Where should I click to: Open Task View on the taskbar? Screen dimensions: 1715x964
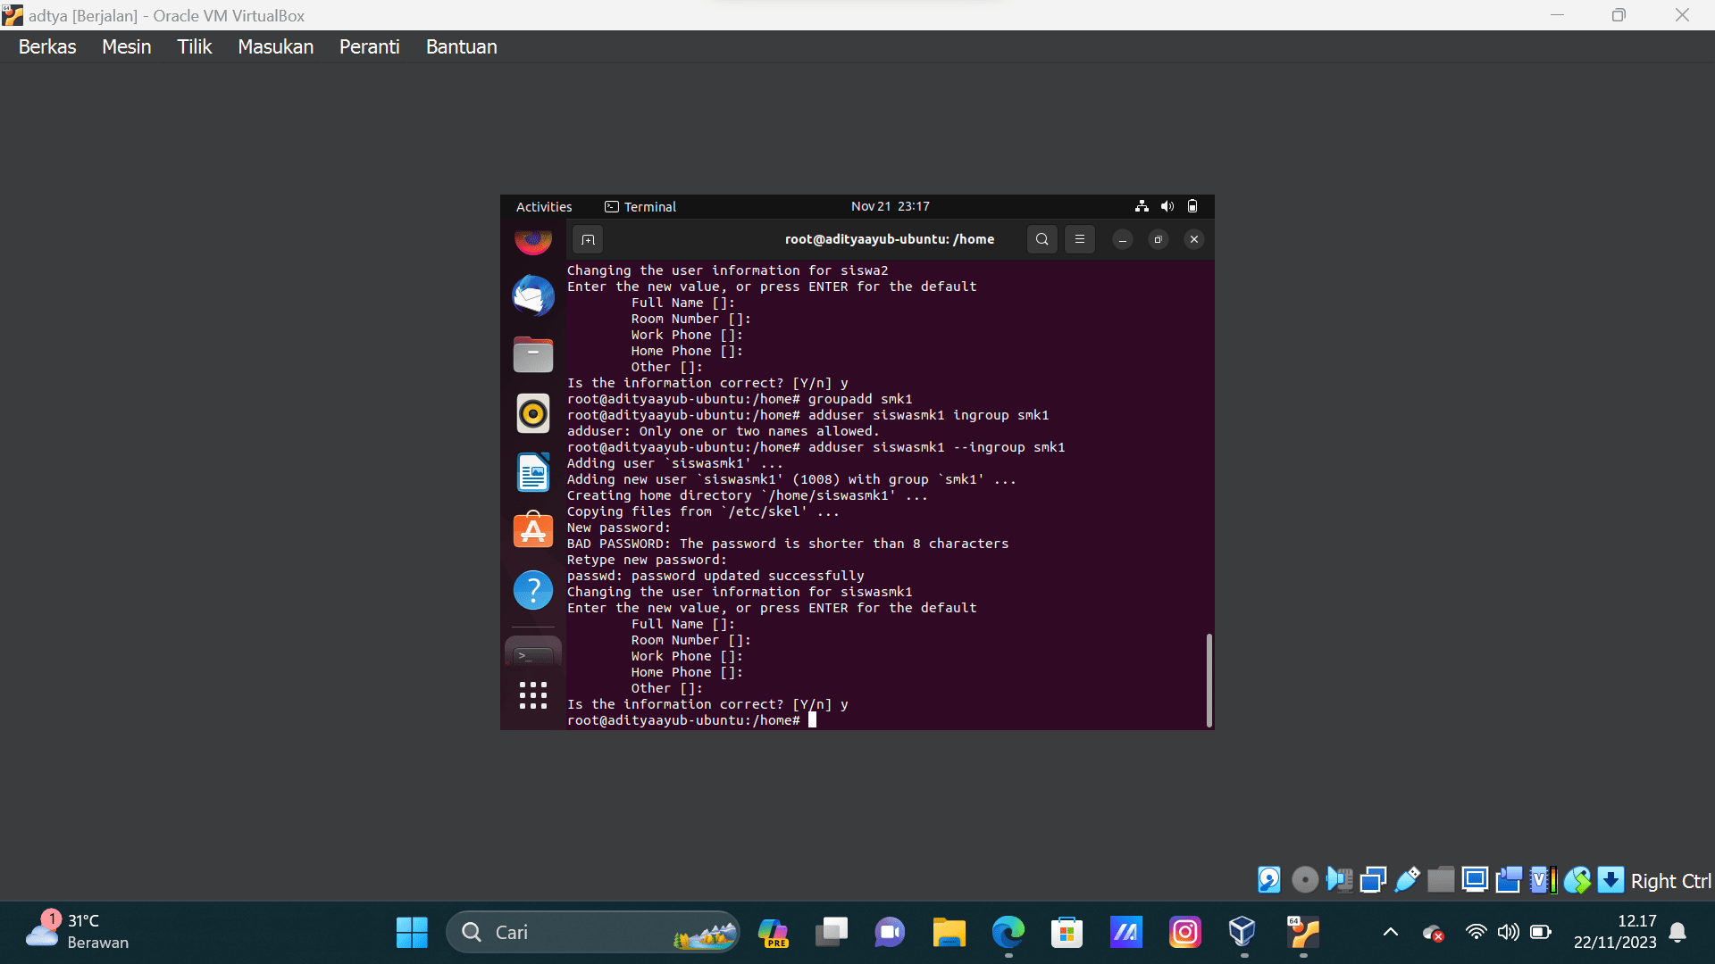click(x=832, y=933)
